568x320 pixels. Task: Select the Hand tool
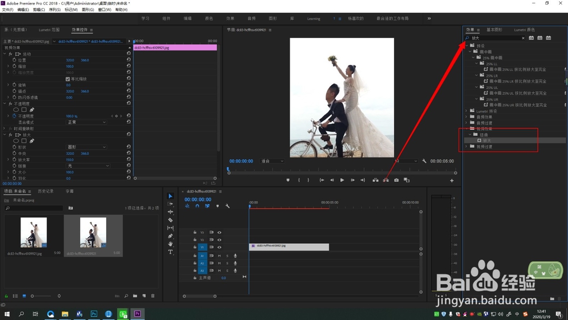(x=170, y=244)
